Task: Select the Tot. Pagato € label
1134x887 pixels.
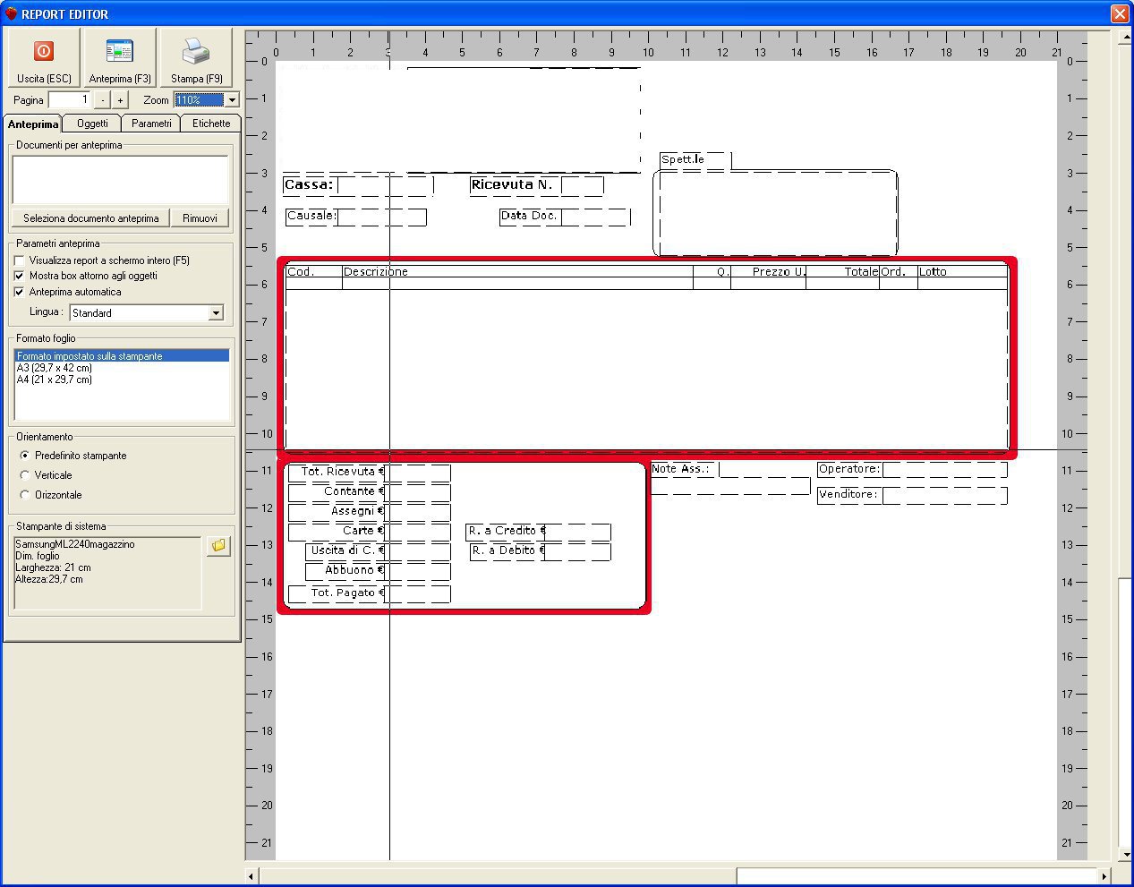Action: [337, 593]
